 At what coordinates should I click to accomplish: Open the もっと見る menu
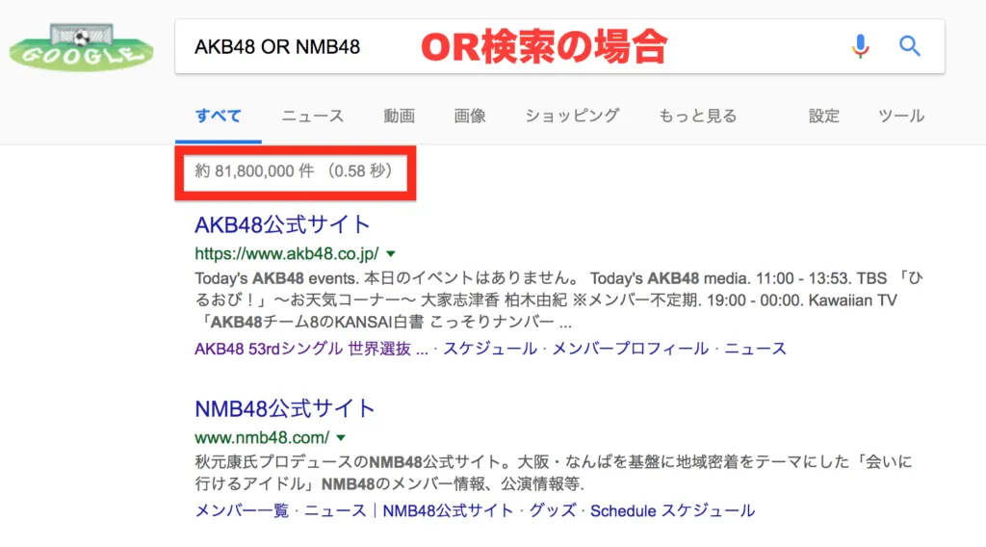point(697,116)
